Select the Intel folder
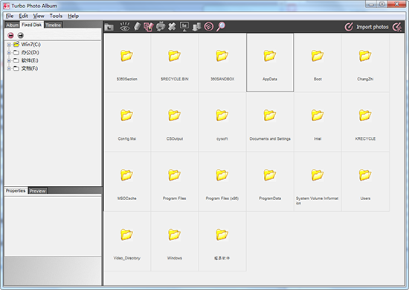Viewport: 409px width, 290px height. pos(318,122)
